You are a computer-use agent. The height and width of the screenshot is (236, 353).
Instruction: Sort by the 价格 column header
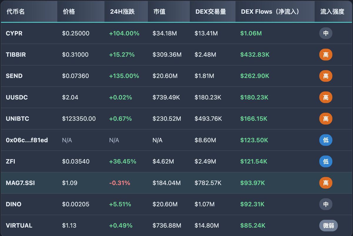coord(69,12)
